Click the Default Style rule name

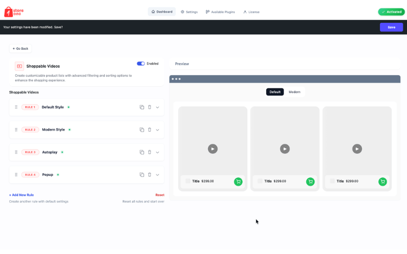tap(53, 107)
